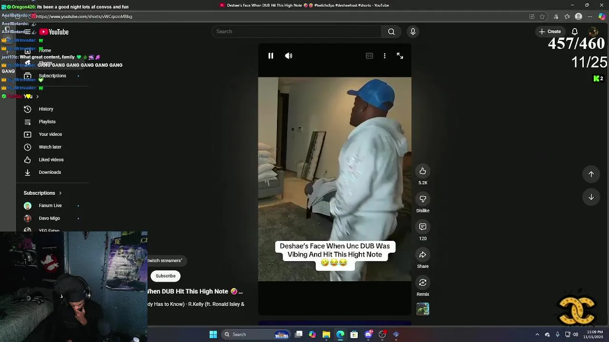This screenshot has height=342, width=609.
Task: Open Downloads in the sidebar
Action: [49, 172]
